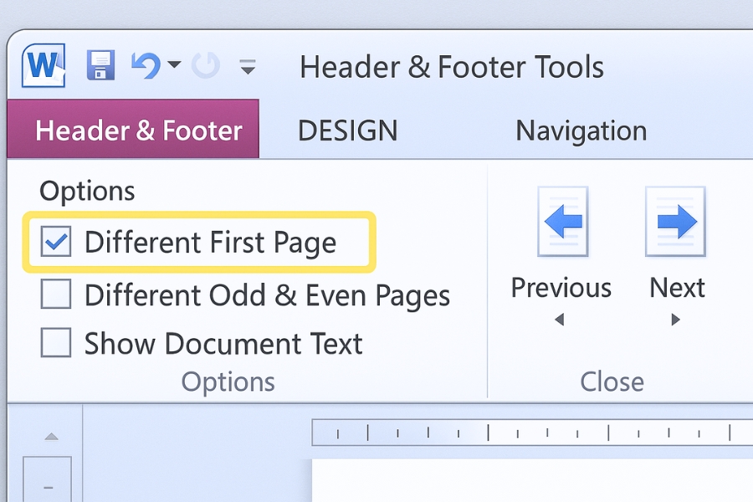Click the small triangle beneath Next

tap(676, 318)
